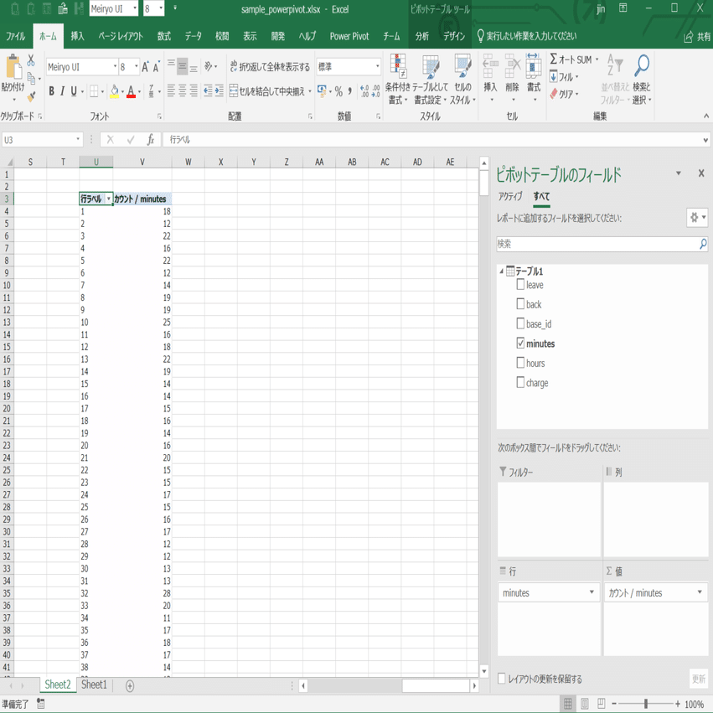This screenshot has width=713, height=713.
Task: Check the charge field in Table1
Action: [519, 382]
